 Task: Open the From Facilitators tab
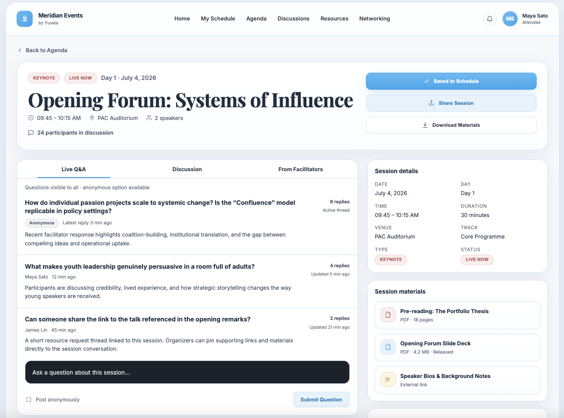pyautogui.click(x=301, y=169)
